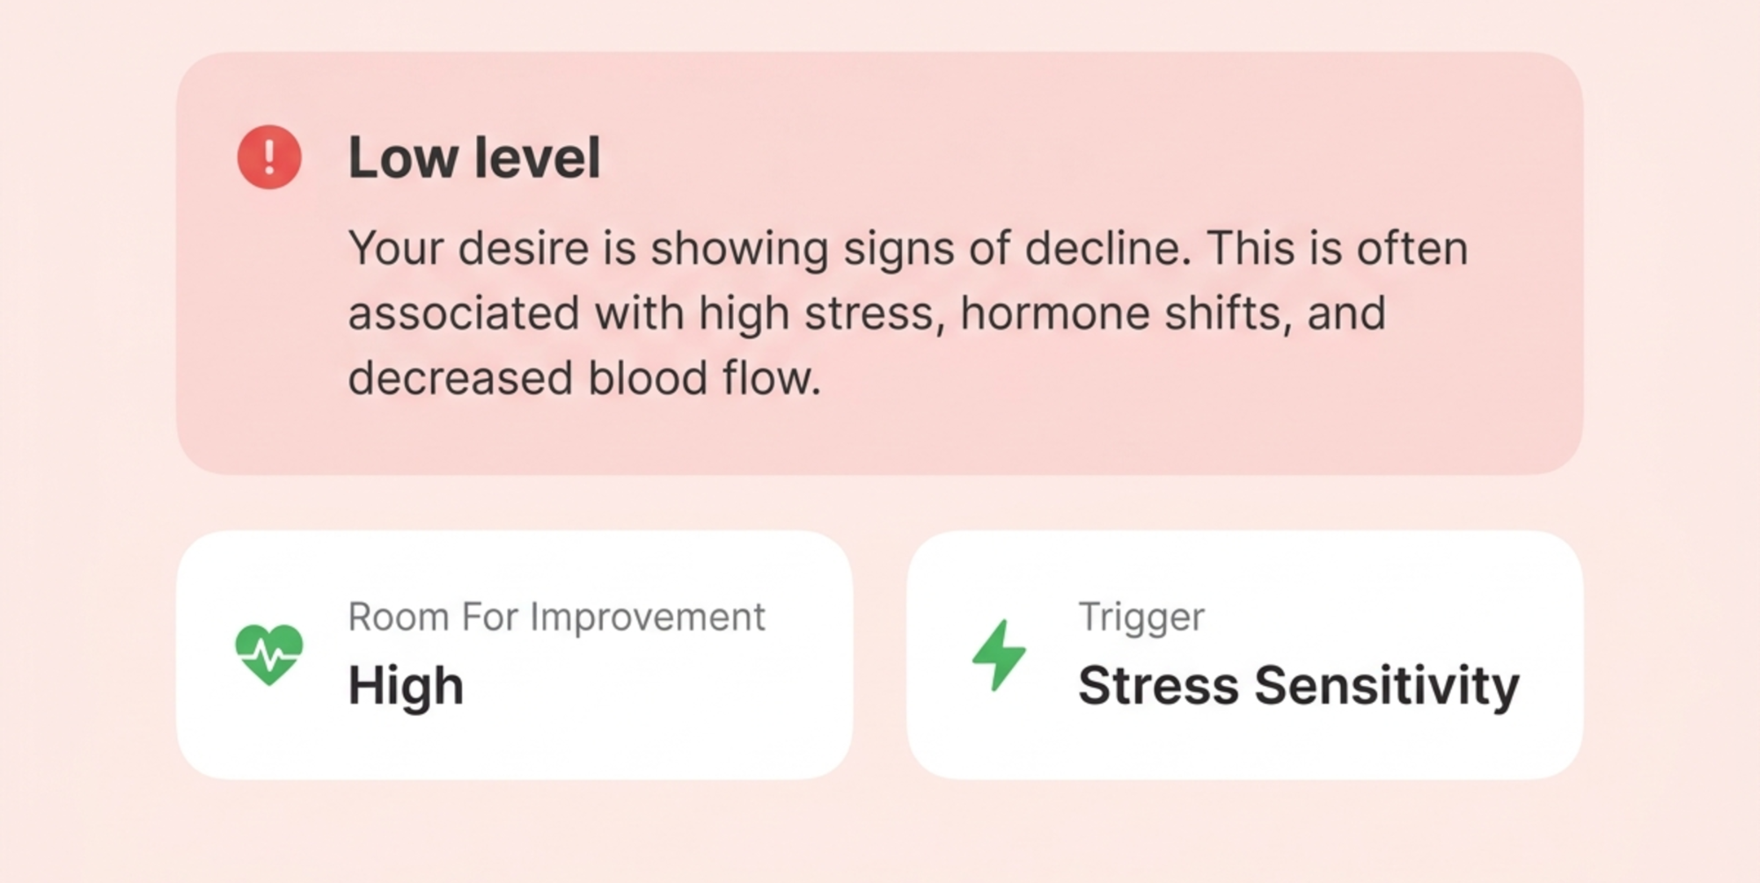Image resolution: width=1760 pixels, height=883 pixels.
Task: Open the Low level warning card
Action: [880, 263]
